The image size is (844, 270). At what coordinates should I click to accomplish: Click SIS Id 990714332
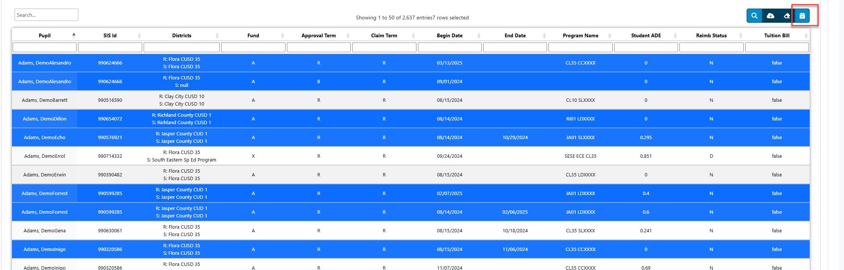click(110, 156)
